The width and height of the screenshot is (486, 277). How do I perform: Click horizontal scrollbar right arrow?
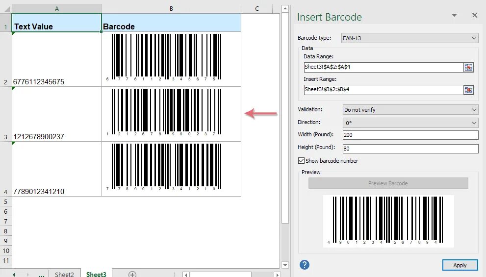[x=278, y=275]
